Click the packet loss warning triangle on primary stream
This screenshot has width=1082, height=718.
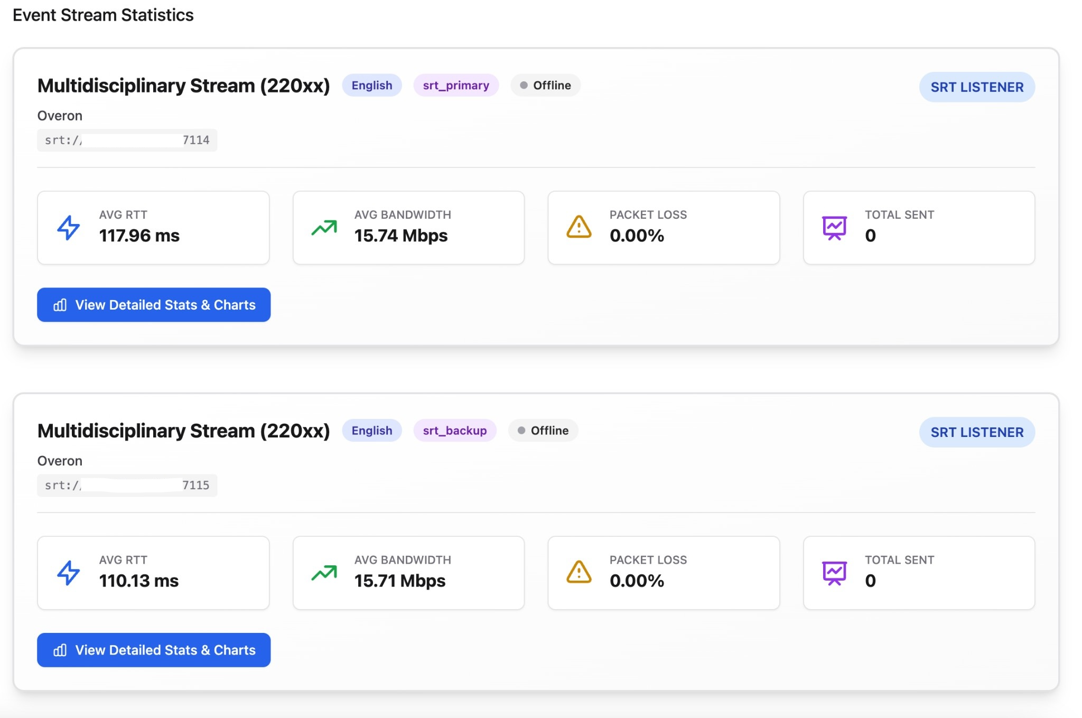pos(580,227)
